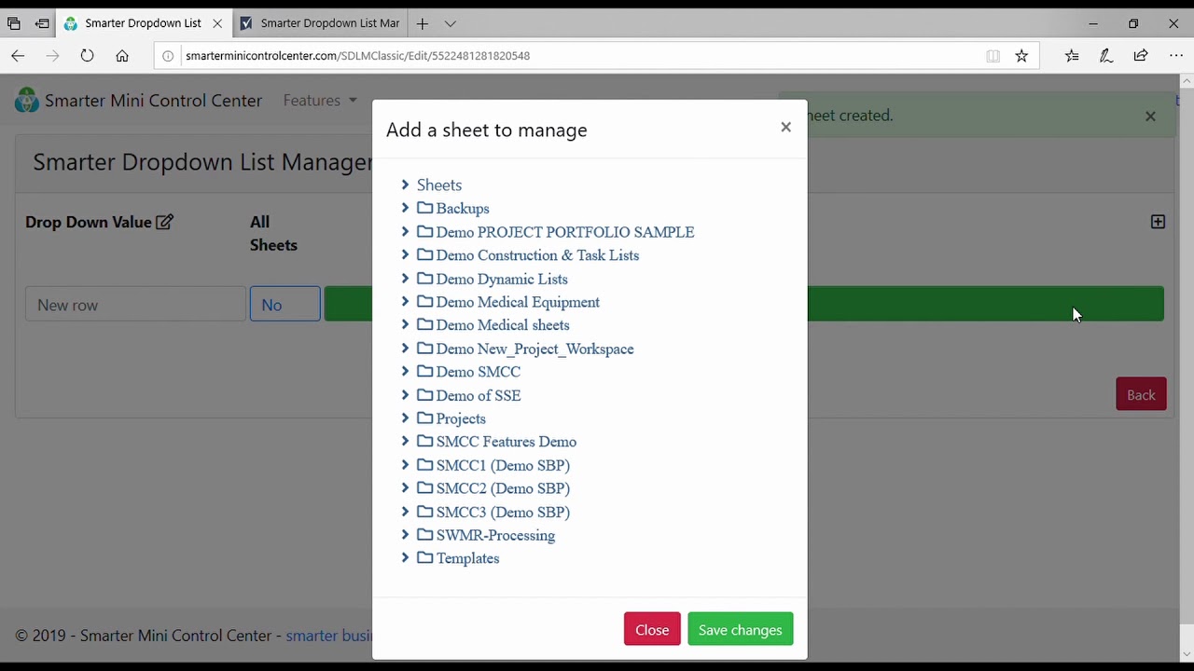1194x671 pixels.
Task: Select Demo Construction & Task Lists label
Action: click(537, 255)
